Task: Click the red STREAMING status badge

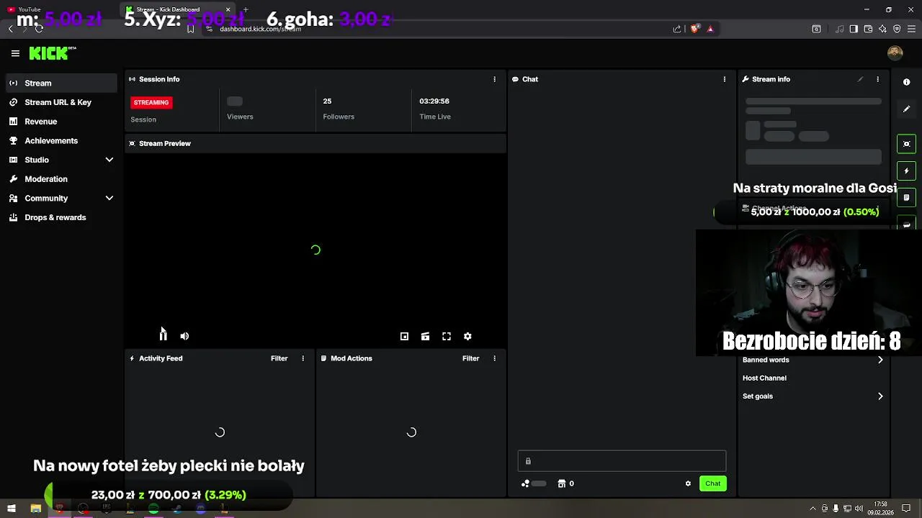Action: [151, 102]
